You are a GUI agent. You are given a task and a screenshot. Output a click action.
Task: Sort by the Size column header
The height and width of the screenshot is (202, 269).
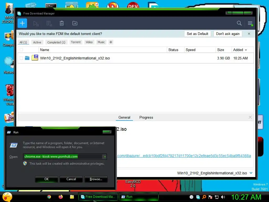pyautogui.click(x=224, y=50)
